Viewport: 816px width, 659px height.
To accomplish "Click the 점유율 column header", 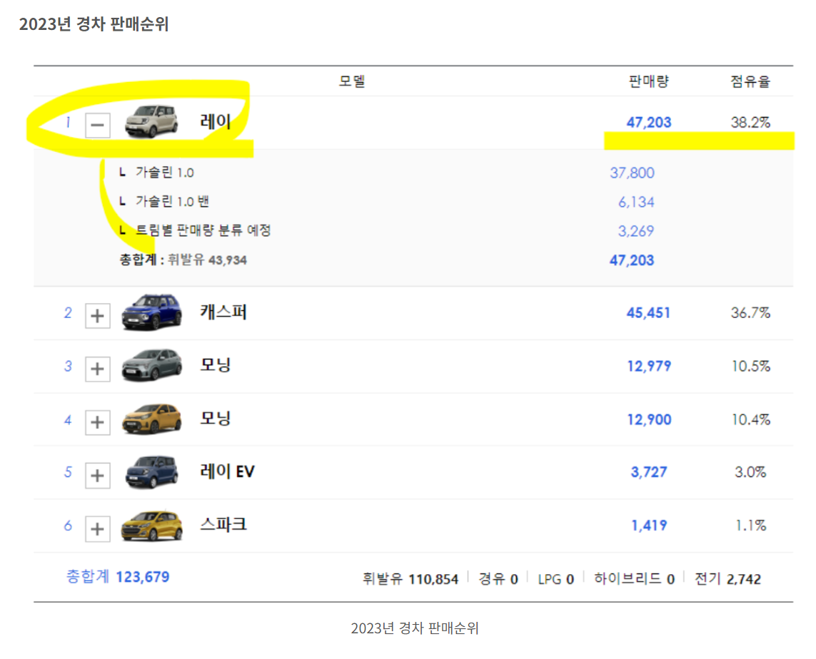I will pos(750,81).
